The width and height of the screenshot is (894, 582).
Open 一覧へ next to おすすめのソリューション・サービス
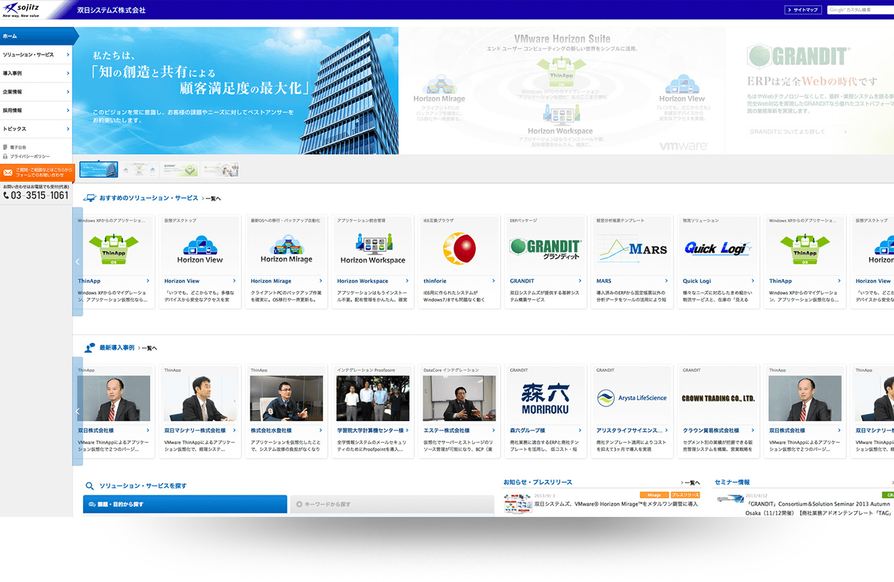tap(213, 198)
